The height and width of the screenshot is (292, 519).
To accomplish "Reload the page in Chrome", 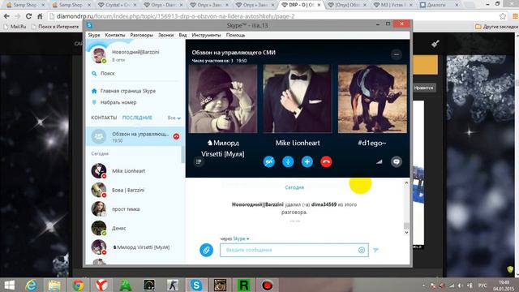I will pos(29,16).
